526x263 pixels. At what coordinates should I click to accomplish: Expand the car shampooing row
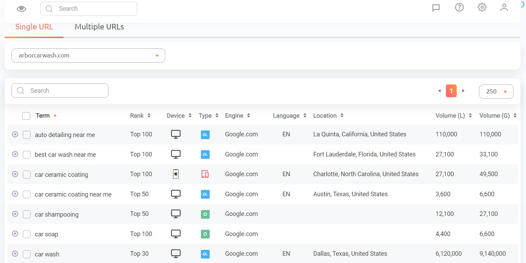[15, 214]
